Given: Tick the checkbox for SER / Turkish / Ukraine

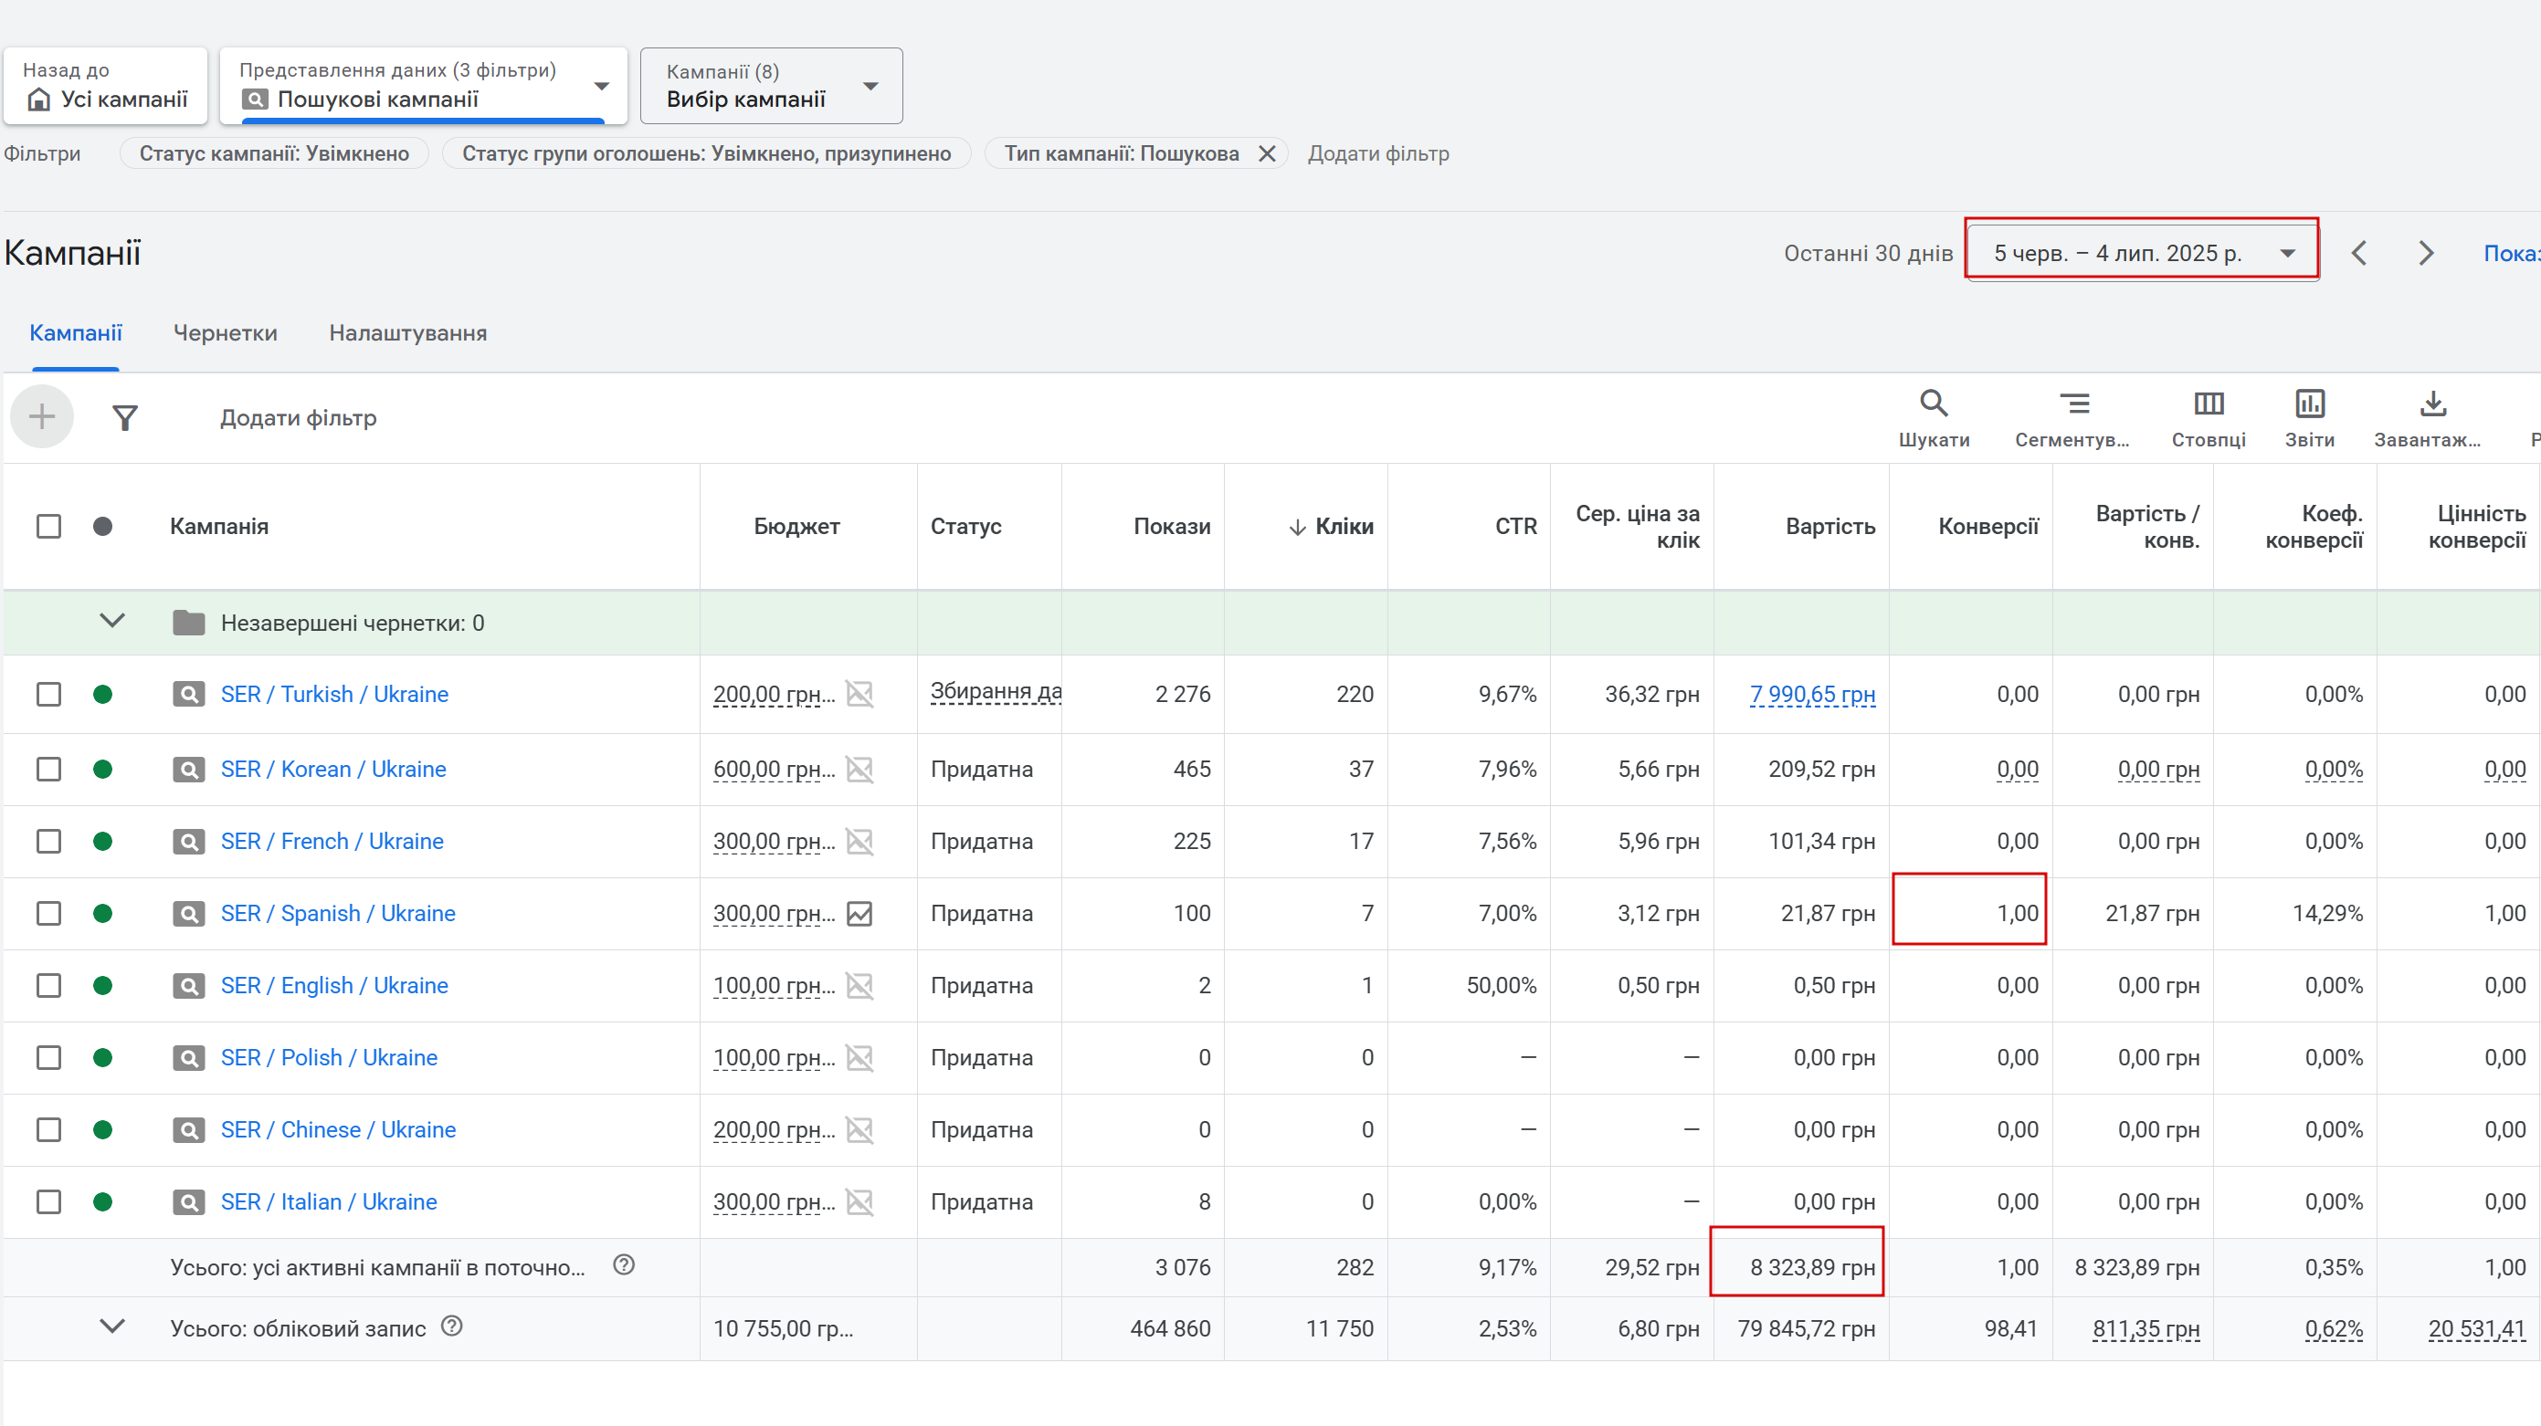Looking at the screenshot, I should (x=48, y=694).
